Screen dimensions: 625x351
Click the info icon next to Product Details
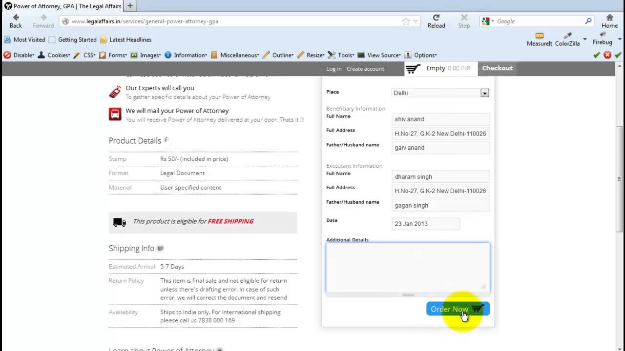click(166, 140)
